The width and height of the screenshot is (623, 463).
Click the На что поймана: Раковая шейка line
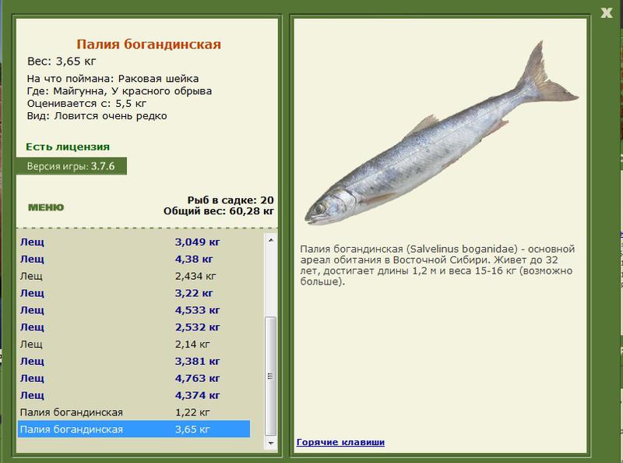(113, 79)
